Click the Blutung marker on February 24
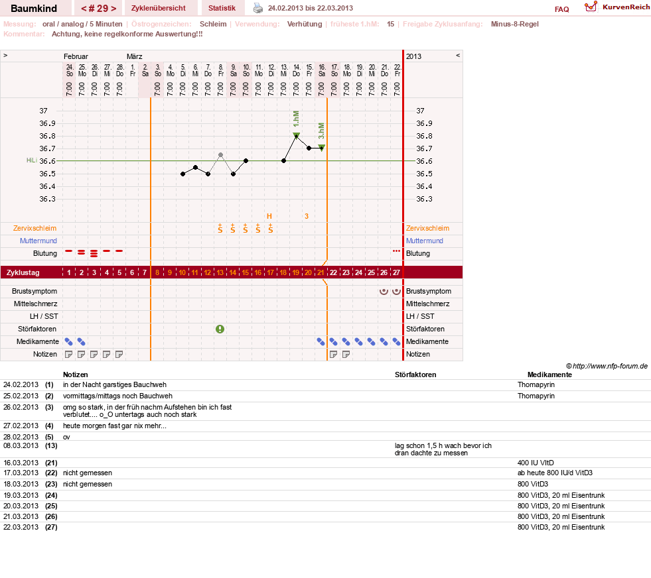 click(68, 251)
